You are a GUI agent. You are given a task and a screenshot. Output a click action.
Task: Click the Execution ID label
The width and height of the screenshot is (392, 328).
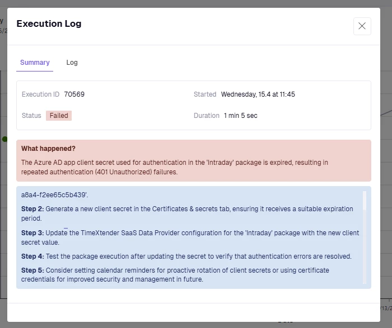[x=40, y=94]
